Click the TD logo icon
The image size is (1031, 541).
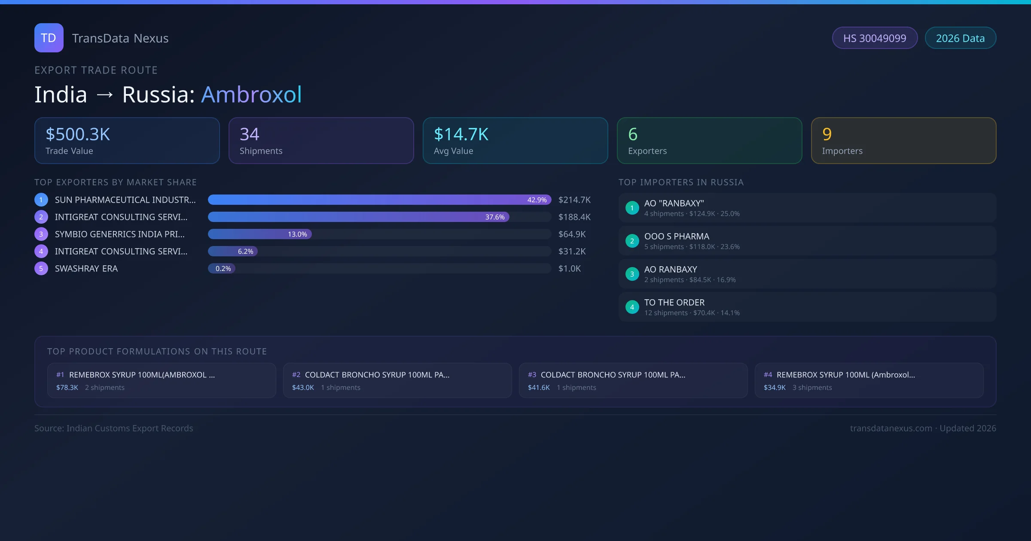tap(49, 38)
